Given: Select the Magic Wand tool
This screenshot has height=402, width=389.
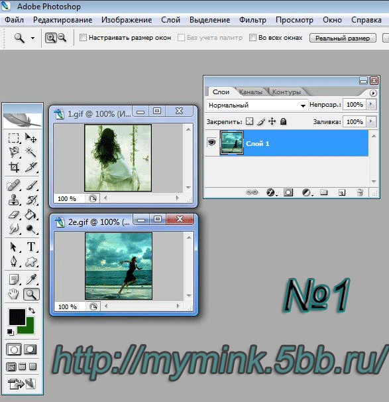Looking at the screenshot, I should tap(30, 152).
